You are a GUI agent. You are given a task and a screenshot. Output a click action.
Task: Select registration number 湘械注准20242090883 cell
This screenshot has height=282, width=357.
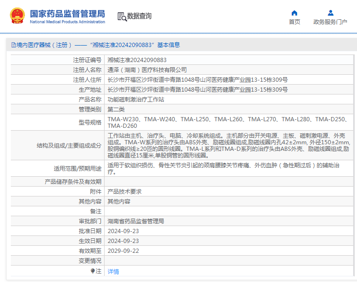137,60
